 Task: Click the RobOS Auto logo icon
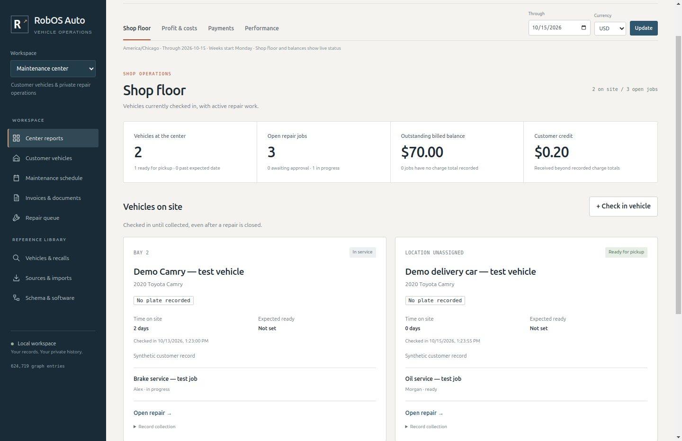click(19, 25)
